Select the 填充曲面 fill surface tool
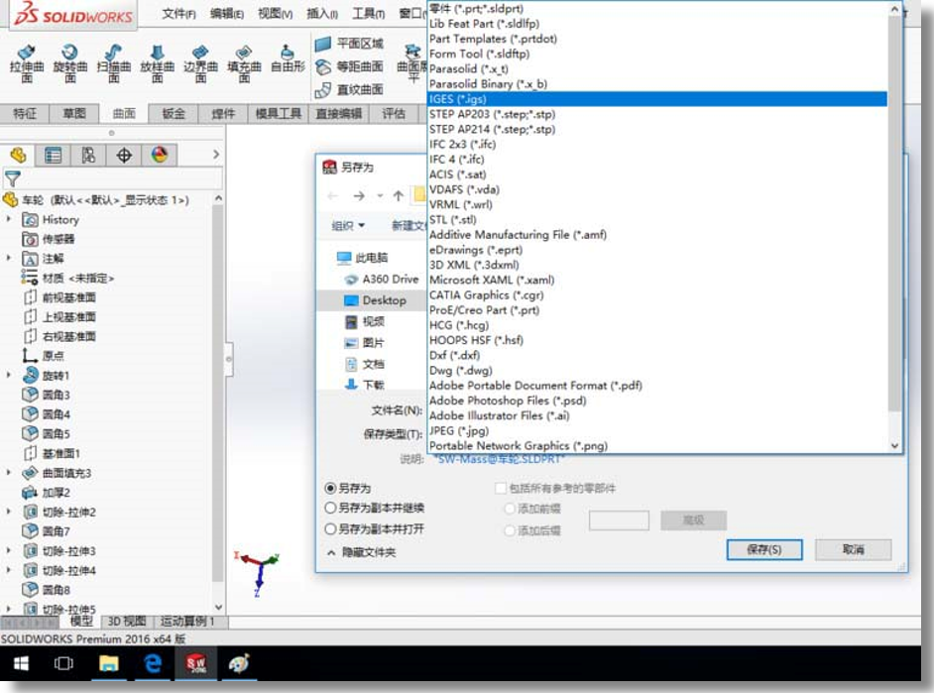 coord(244,63)
